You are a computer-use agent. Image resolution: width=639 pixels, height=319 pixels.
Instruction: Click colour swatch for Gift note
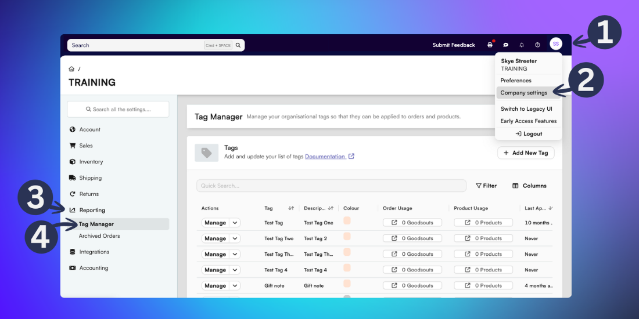click(347, 284)
